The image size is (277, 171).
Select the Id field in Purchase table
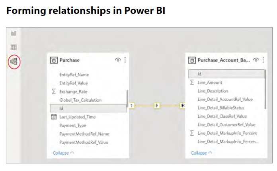tap(88, 108)
